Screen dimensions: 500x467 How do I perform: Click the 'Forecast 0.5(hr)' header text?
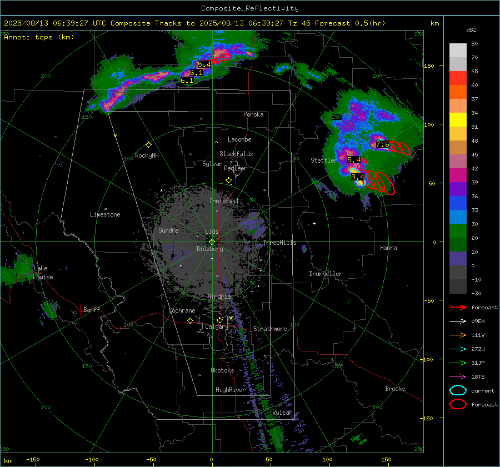coord(350,23)
